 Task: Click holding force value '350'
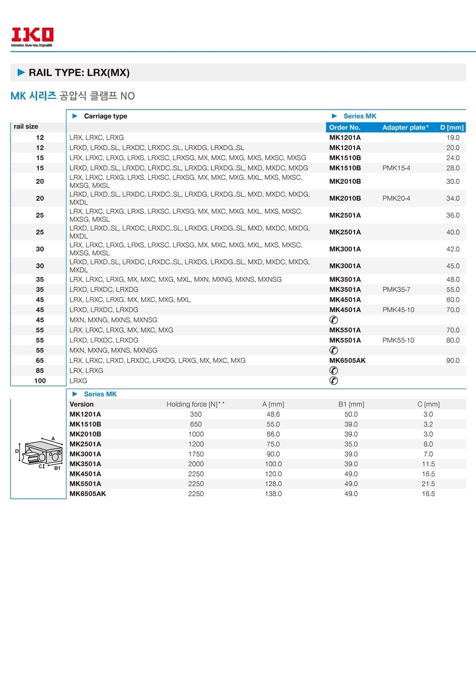[x=196, y=414]
